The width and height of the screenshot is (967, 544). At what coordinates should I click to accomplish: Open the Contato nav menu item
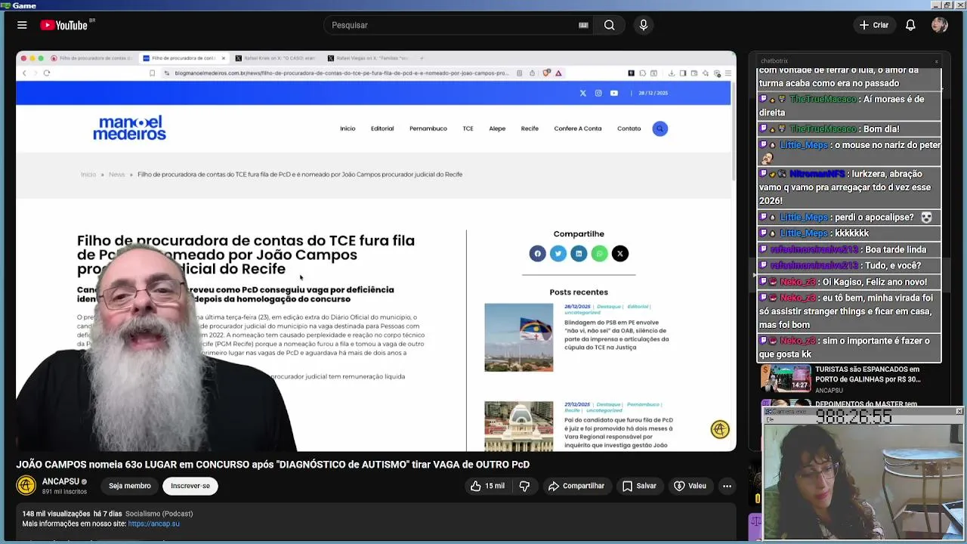(x=629, y=128)
